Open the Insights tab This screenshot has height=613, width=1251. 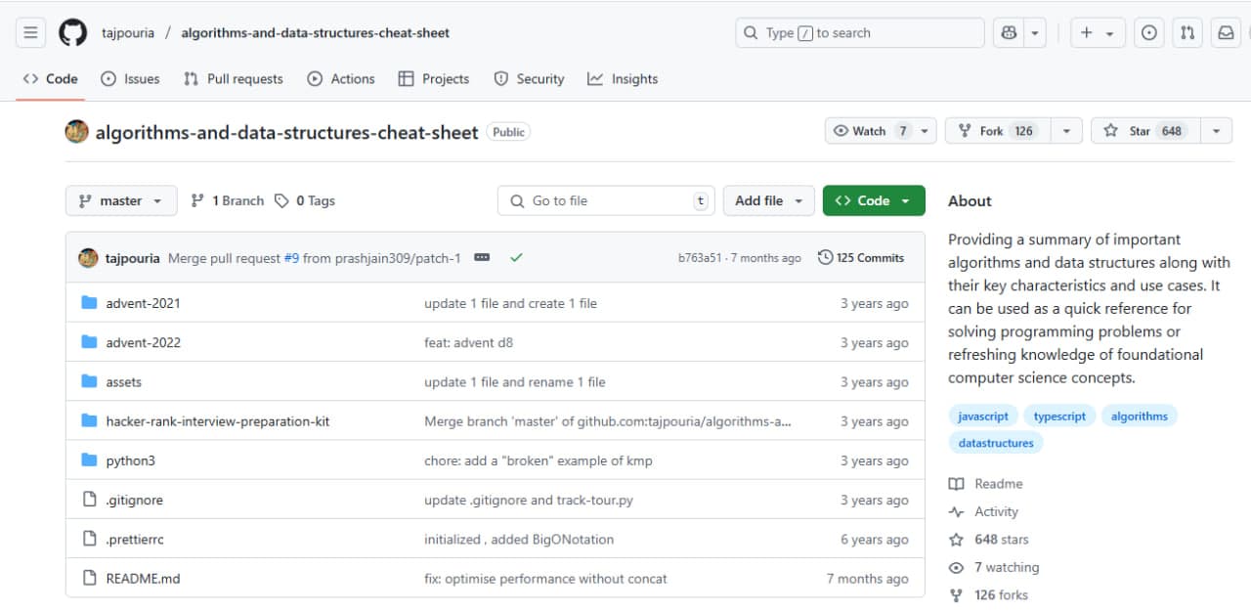623,79
